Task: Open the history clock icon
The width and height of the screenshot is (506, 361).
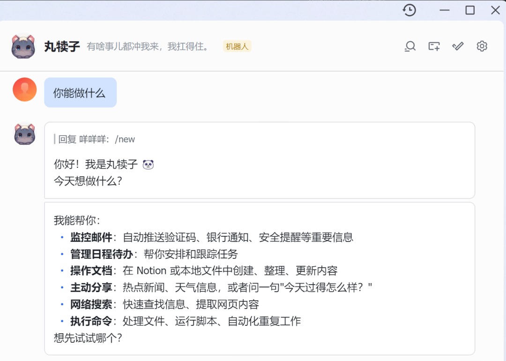Action: point(409,10)
